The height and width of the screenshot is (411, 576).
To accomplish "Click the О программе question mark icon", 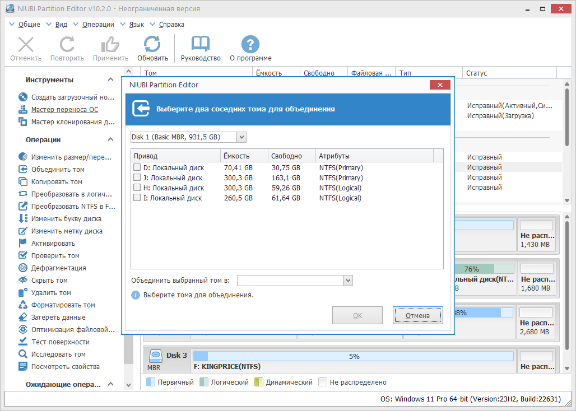I will 250,44.
